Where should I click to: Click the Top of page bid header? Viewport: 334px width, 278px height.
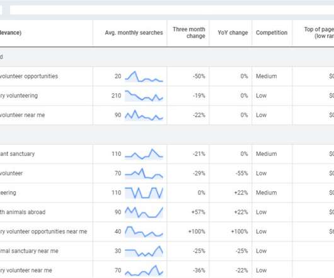(319, 33)
